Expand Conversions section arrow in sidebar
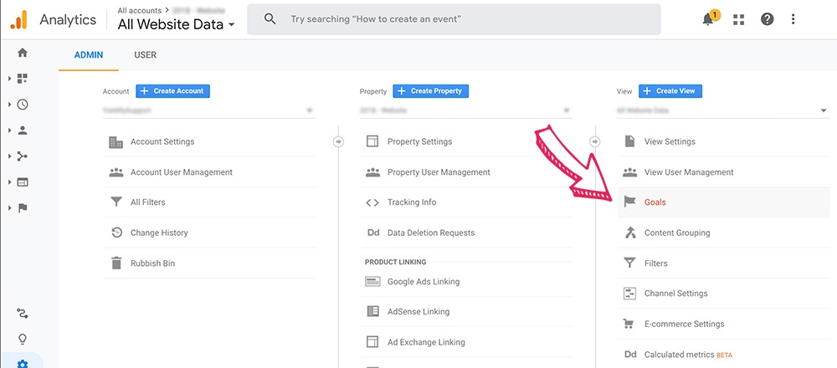 [x=9, y=208]
